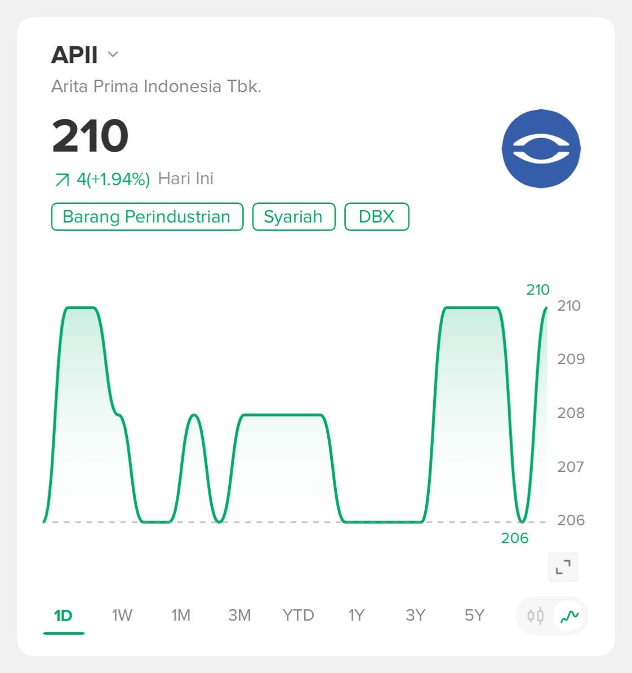Switch to candlestick chart view
This screenshot has width=632, height=673.
pos(535,616)
